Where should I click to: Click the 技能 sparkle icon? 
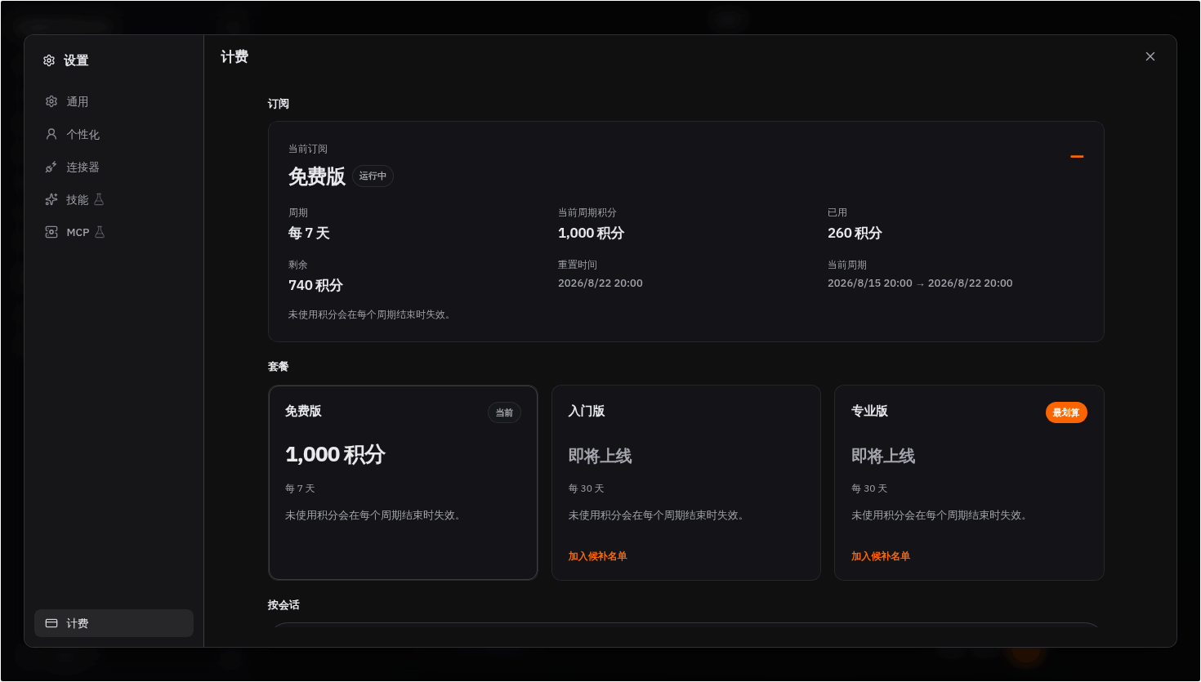[x=51, y=199]
